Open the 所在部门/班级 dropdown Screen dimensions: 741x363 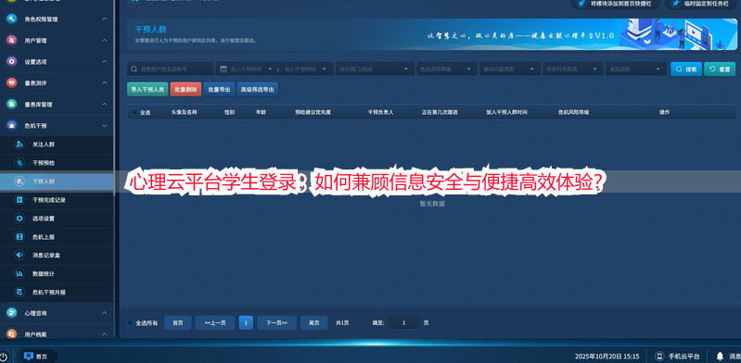(x=374, y=69)
